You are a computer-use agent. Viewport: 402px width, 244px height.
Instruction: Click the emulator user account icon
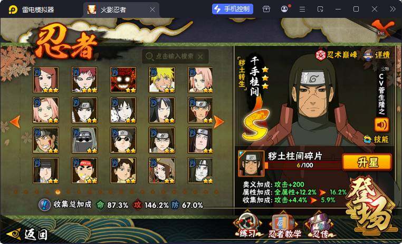(x=284, y=9)
